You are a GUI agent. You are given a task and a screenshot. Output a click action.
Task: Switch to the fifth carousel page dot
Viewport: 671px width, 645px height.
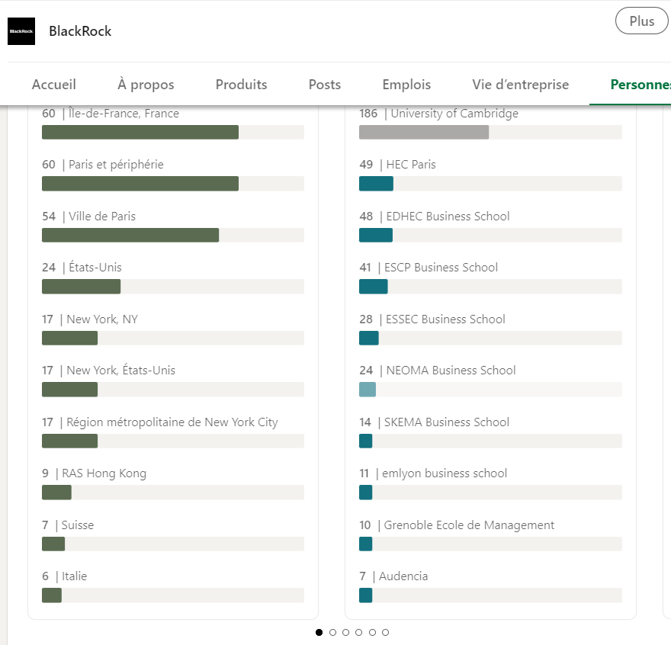click(x=372, y=632)
